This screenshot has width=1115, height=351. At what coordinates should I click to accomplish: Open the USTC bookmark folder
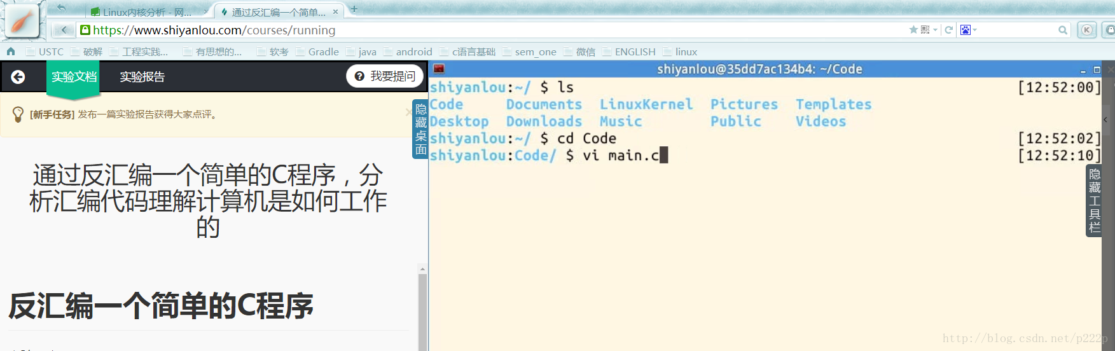click(x=45, y=52)
